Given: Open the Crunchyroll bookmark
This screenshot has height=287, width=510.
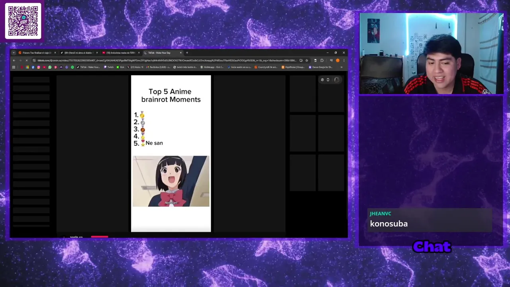Looking at the screenshot, I should tap(266, 67).
